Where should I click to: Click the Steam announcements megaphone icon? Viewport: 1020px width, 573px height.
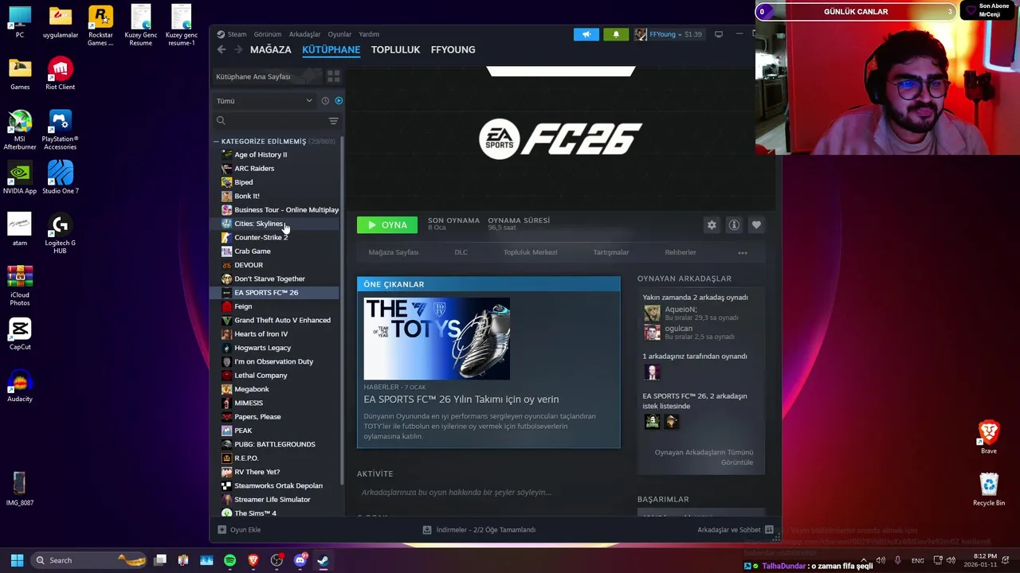(586, 34)
